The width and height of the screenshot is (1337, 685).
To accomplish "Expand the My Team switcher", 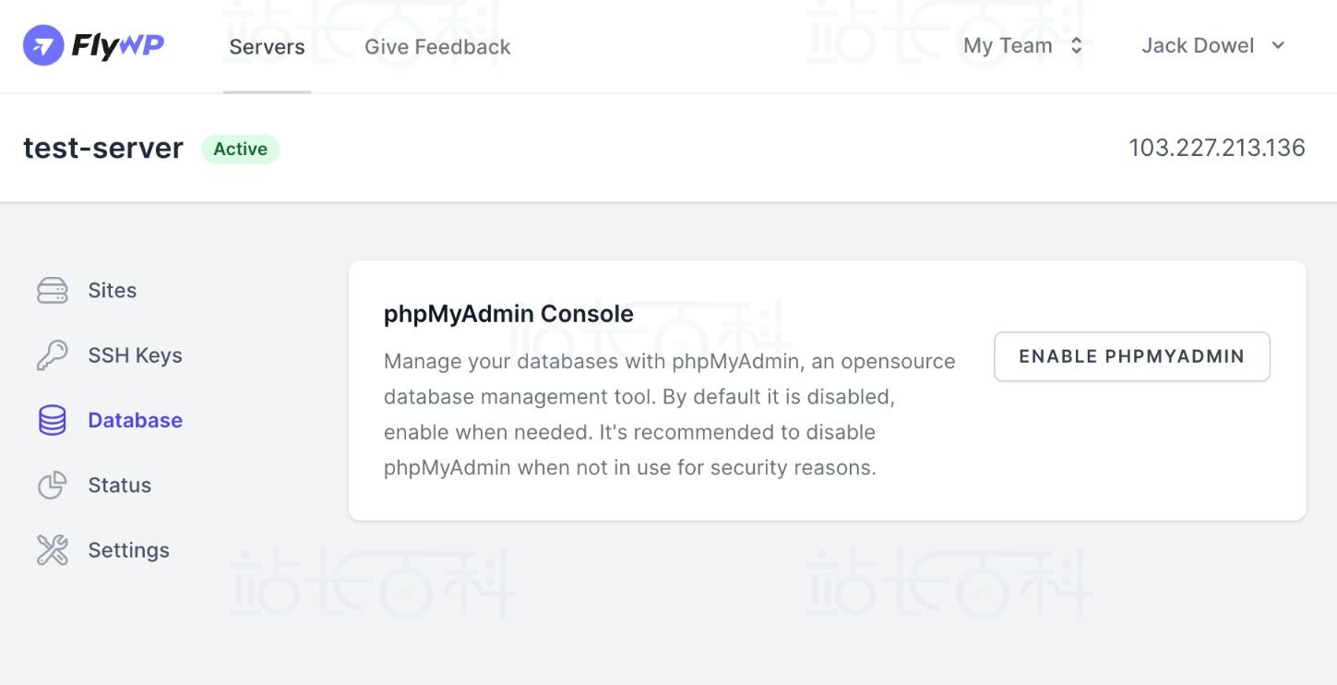I will pos(1008,46).
